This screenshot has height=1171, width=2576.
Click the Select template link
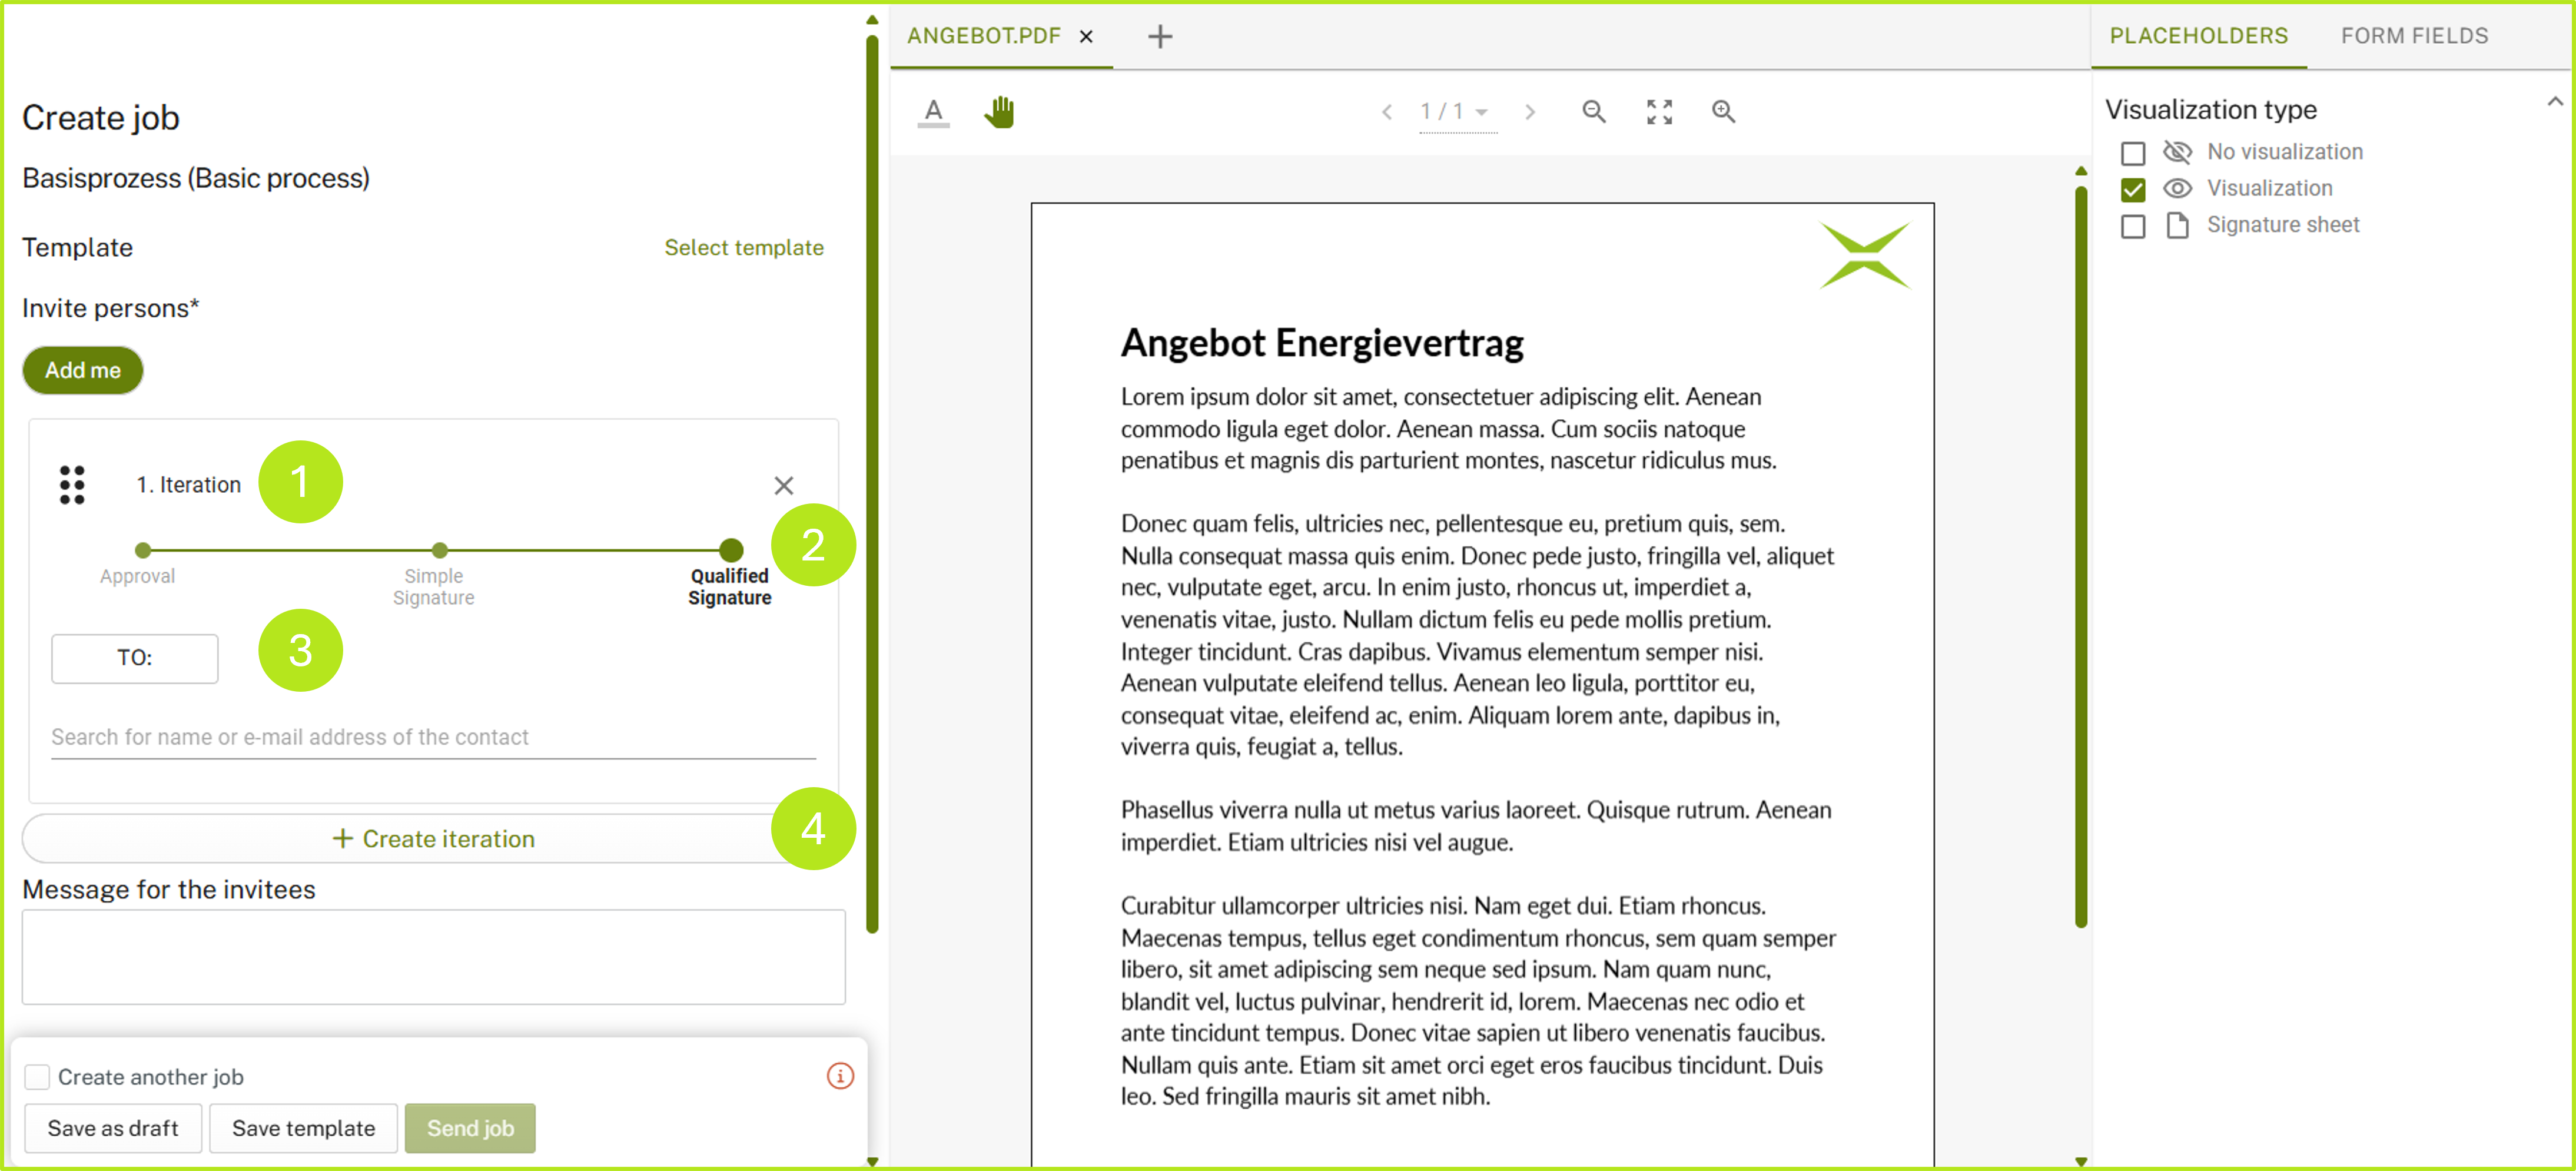tap(743, 248)
